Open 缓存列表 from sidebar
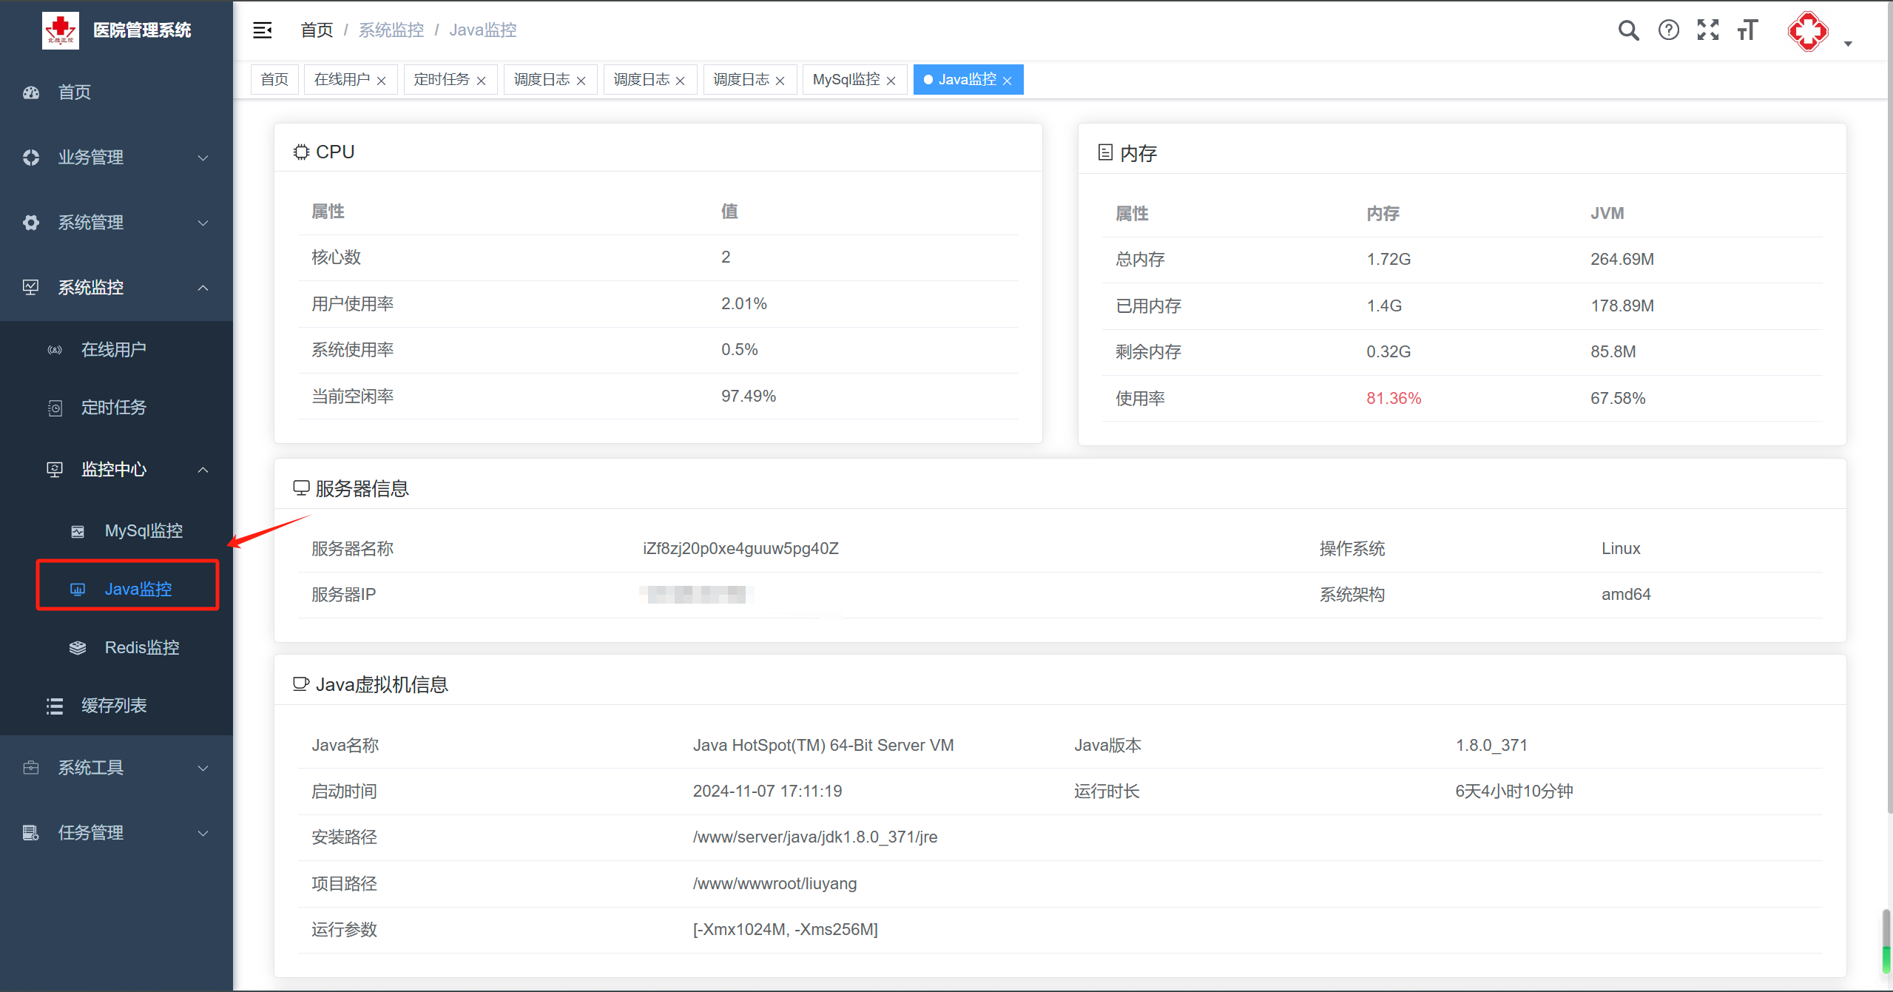Image resolution: width=1893 pixels, height=992 pixels. pyautogui.click(x=114, y=706)
